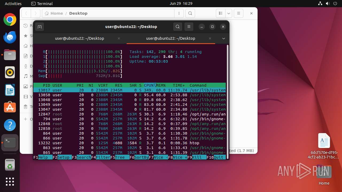Click F5 Tree in htop
Screen dimensions: 342x192
[120, 157]
